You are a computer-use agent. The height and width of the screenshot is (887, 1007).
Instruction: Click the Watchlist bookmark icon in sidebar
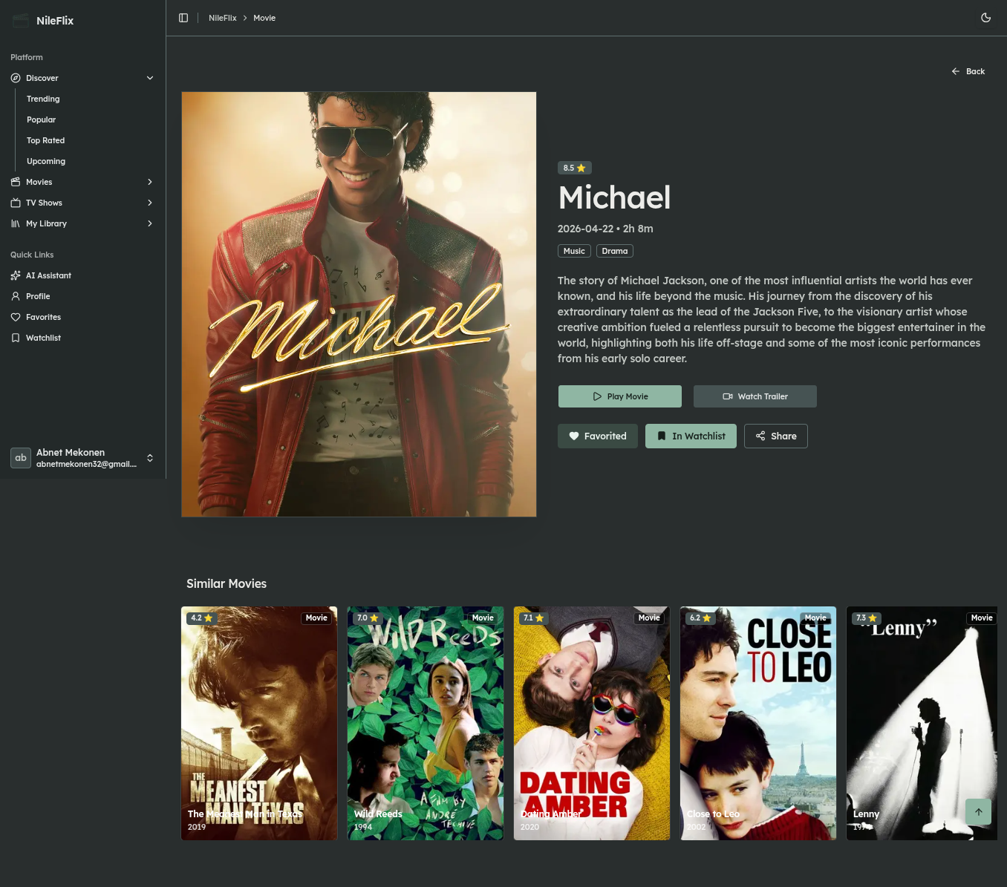click(16, 338)
